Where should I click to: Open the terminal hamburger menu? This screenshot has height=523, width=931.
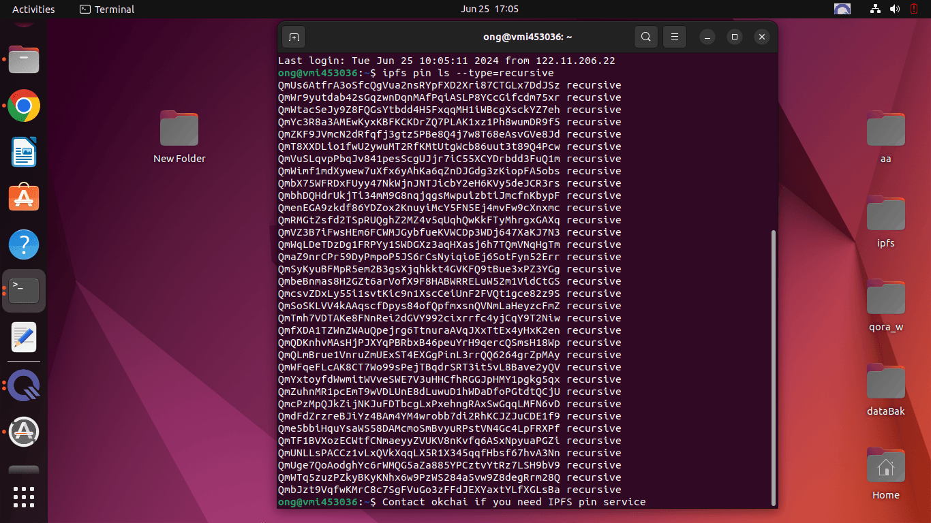[675, 37]
